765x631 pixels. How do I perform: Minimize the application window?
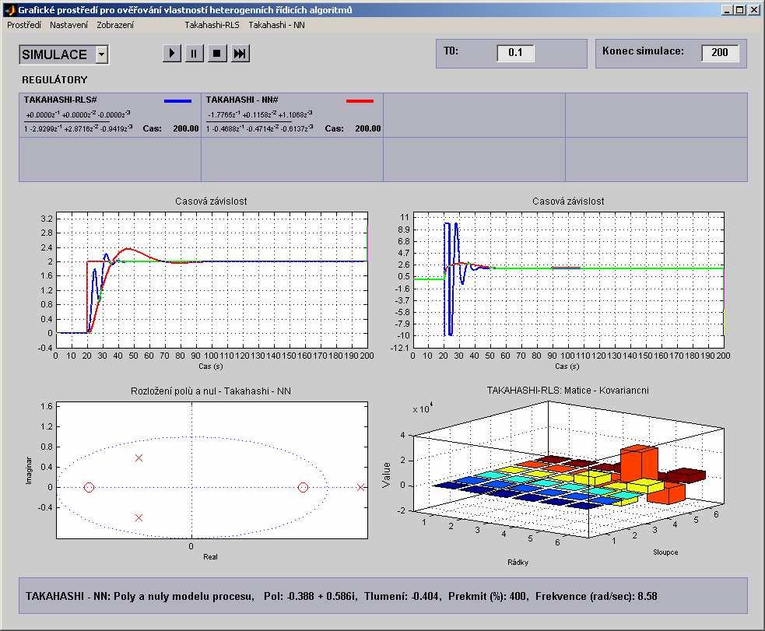[727, 10]
